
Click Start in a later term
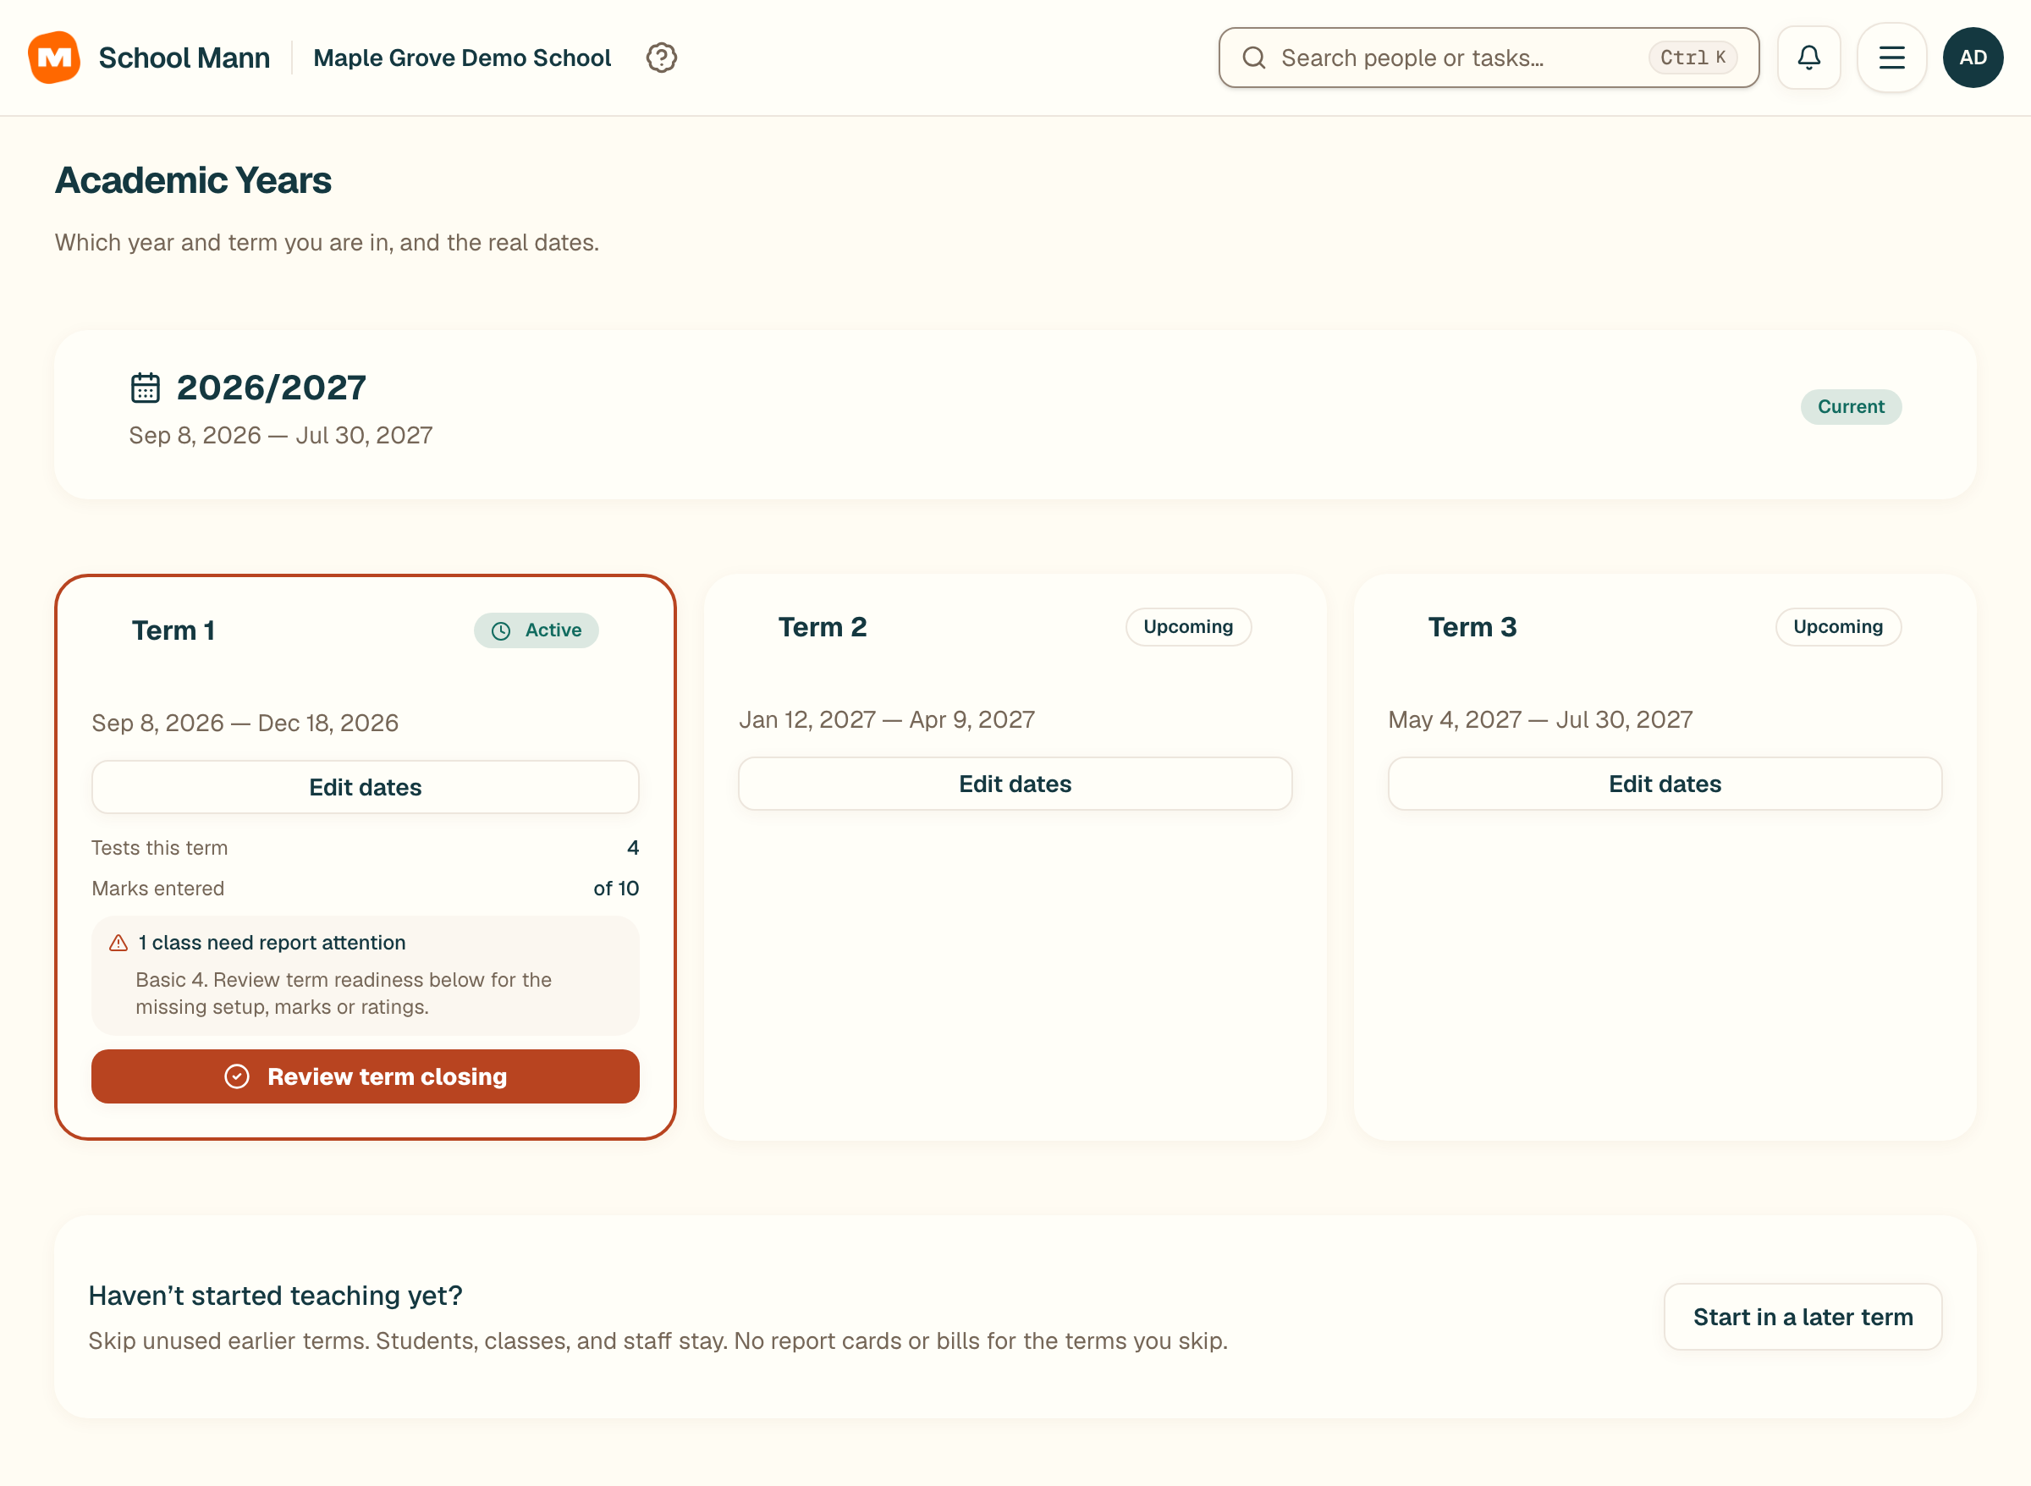pyautogui.click(x=1803, y=1317)
